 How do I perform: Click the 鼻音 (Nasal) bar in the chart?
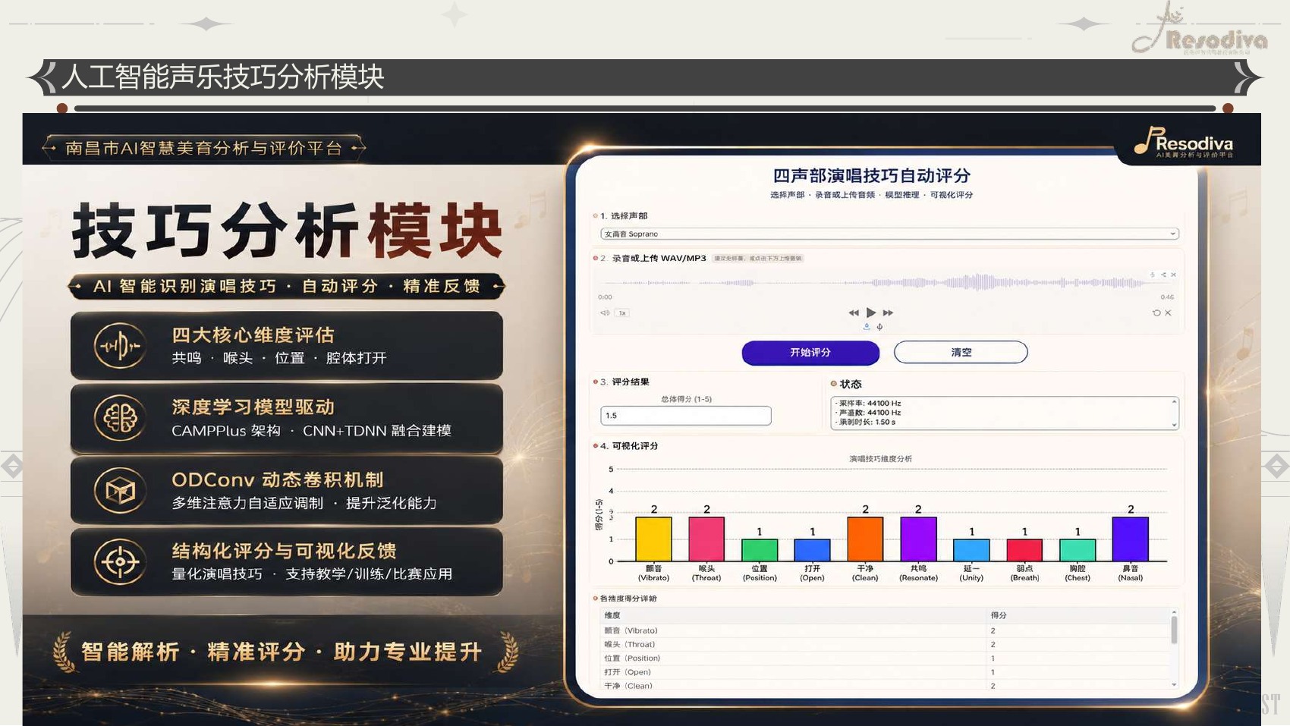[1131, 539]
